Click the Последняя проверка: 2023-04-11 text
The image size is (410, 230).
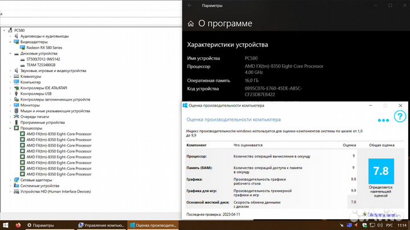pyautogui.click(x=213, y=214)
